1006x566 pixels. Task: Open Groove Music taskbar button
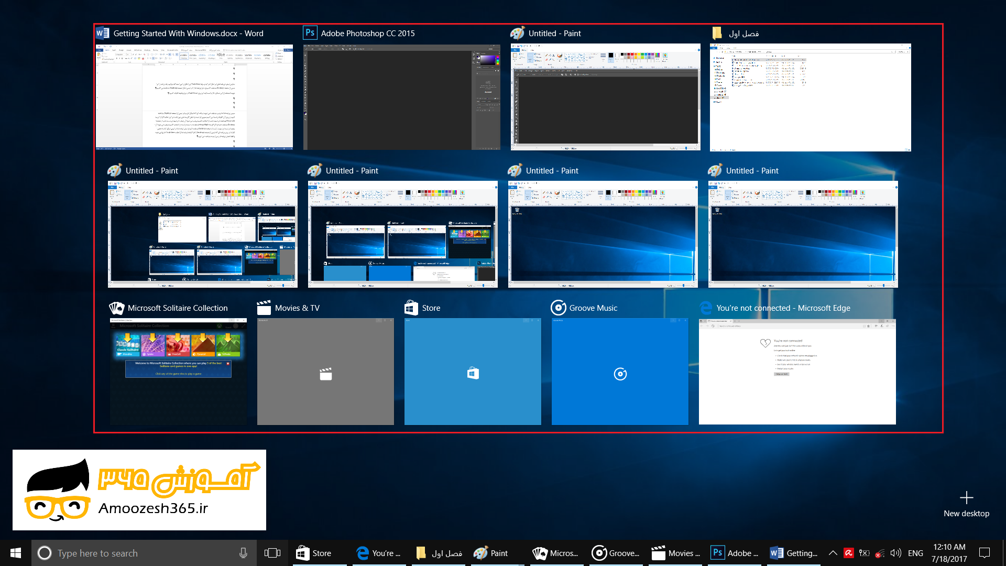point(616,553)
